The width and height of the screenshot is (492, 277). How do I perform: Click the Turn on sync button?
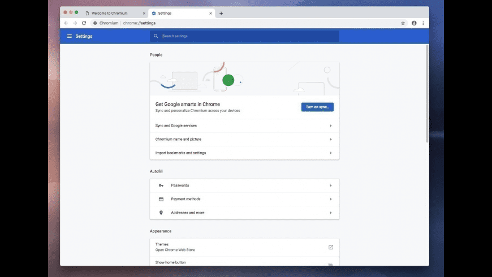click(x=317, y=107)
